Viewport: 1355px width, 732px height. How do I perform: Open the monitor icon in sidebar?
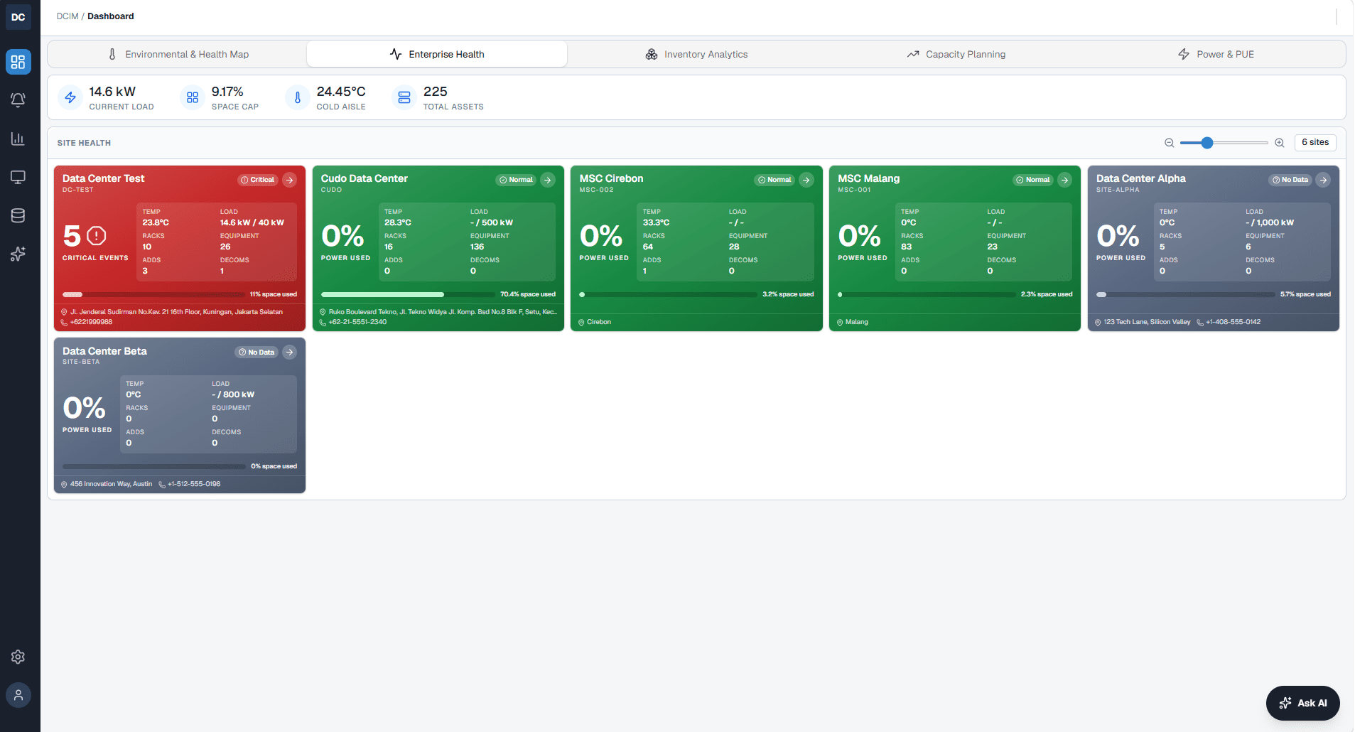(18, 177)
